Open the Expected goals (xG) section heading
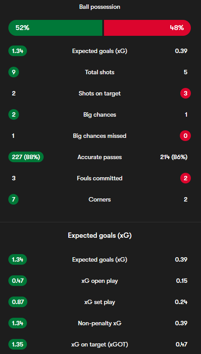201x354 pixels. (100, 236)
